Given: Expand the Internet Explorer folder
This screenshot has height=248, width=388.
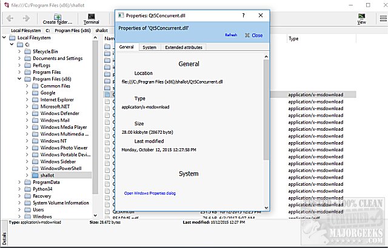Looking at the screenshot, I should 27,100.
